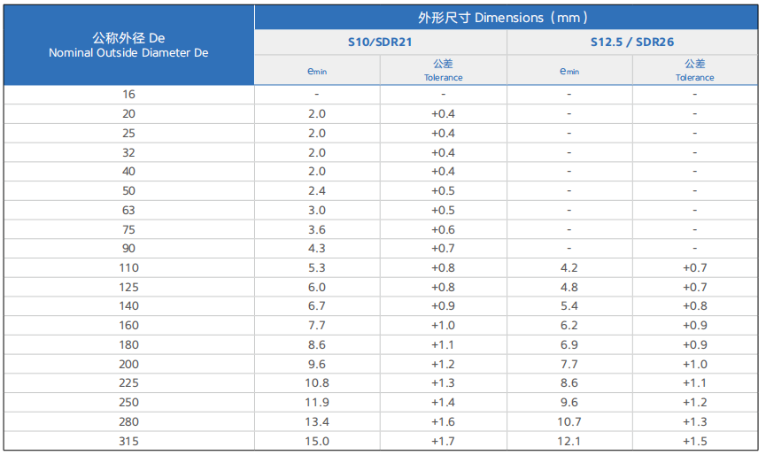The width and height of the screenshot is (766, 455).
Task: Select SDR21 tolerance "+1.0" in row 160
Action: click(443, 326)
